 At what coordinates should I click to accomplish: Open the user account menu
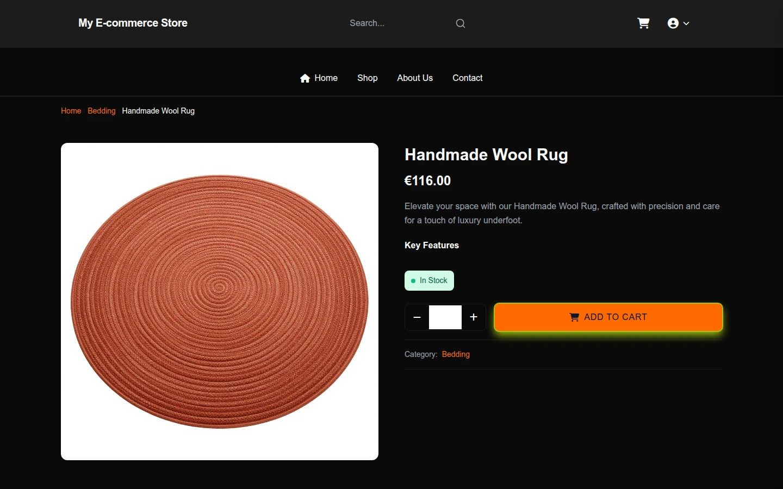678,23
